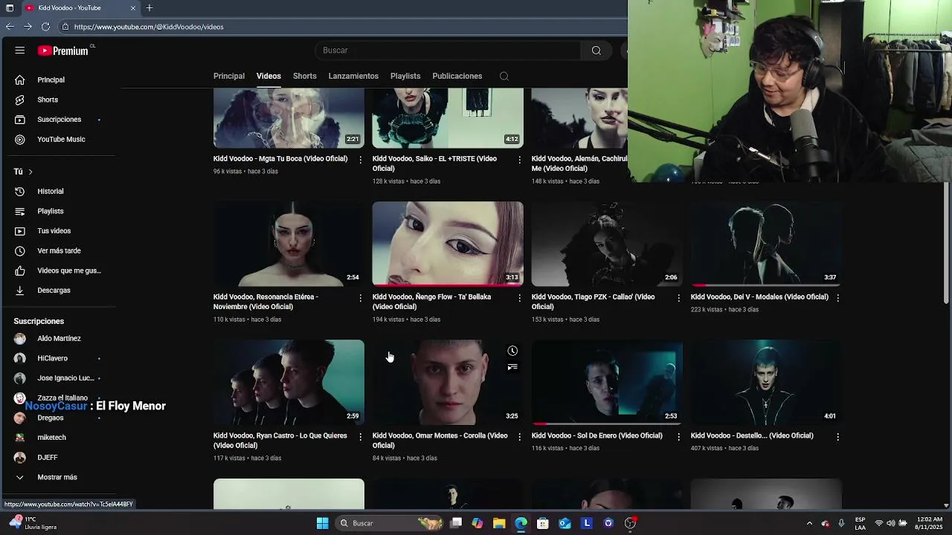This screenshot has height=535, width=952.
Task: Play the Noviembre video thumbnail
Action: pyautogui.click(x=289, y=244)
